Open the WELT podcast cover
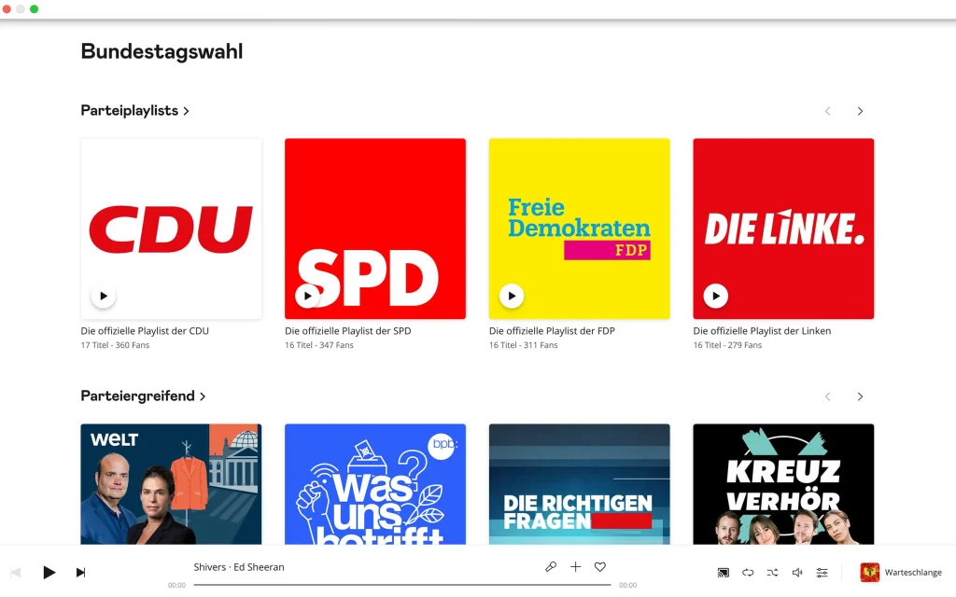The height and width of the screenshot is (597, 956). pyautogui.click(x=172, y=484)
